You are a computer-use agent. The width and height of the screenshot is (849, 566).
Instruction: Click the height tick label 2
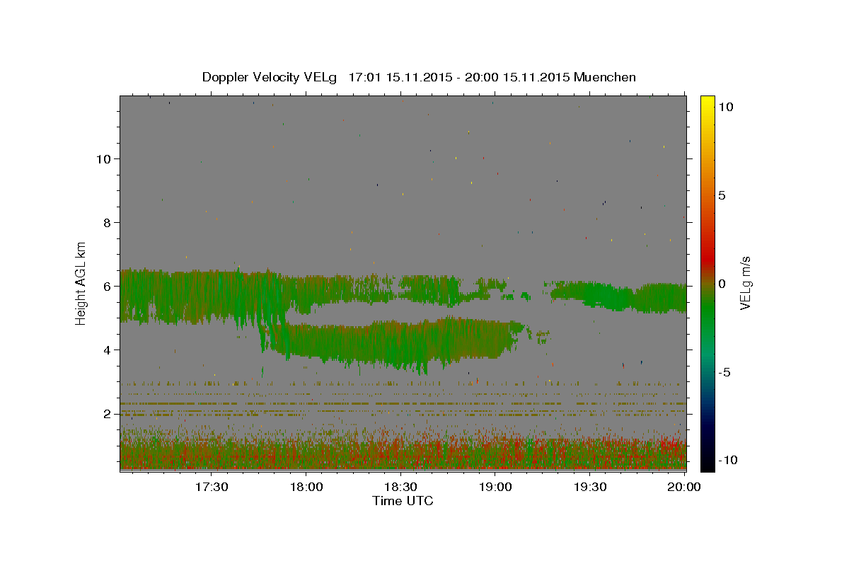tap(108, 413)
